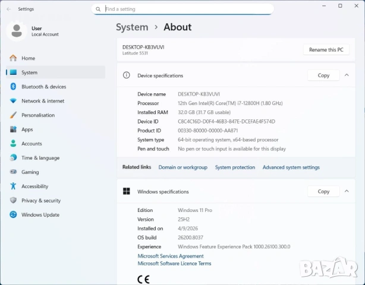This screenshot has width=365, height=285.
Task: Go to Network & internet
Action: coord(56,101)
